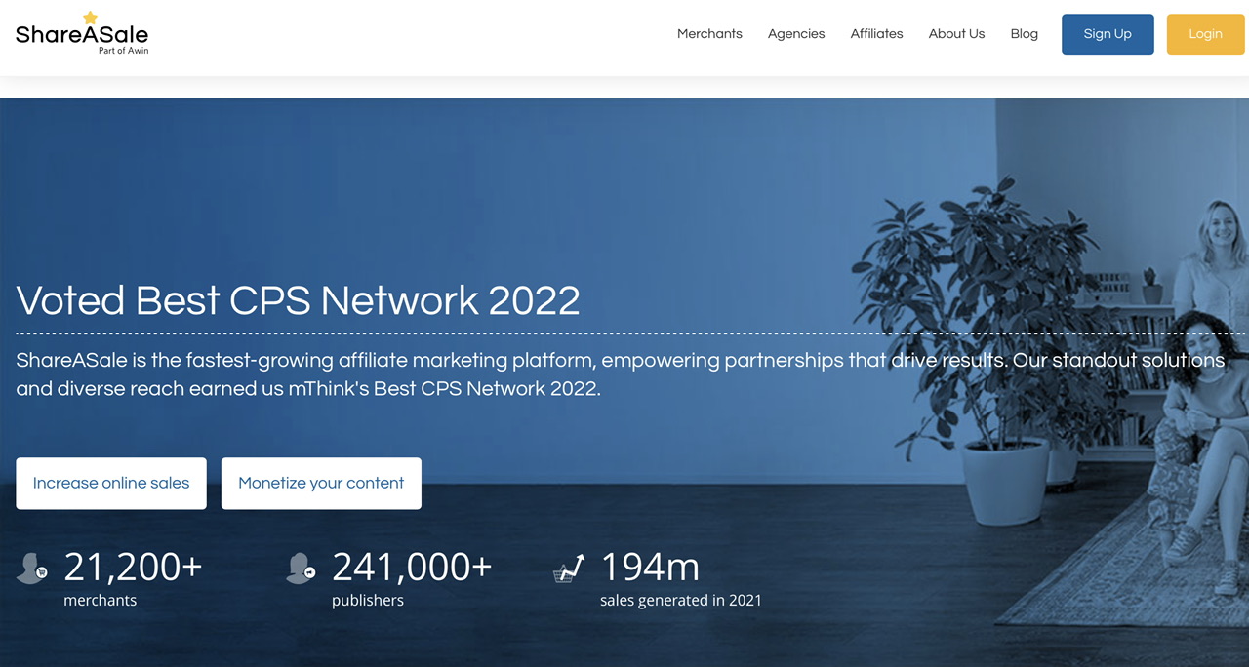Click the merchants person icon
Viewport: 1249px width, 667px height.
(32, 569)
